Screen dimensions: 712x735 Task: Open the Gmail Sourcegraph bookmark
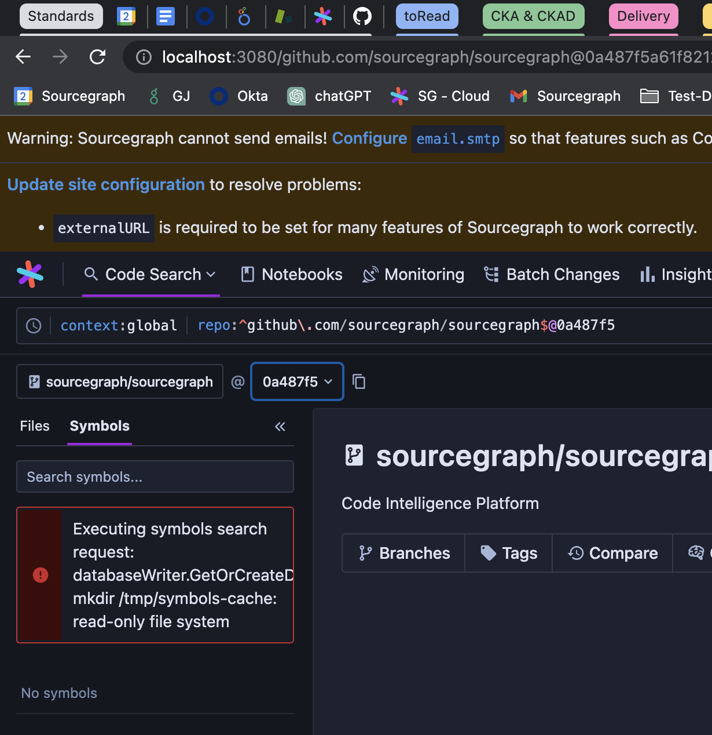click(x=565, y=96)
